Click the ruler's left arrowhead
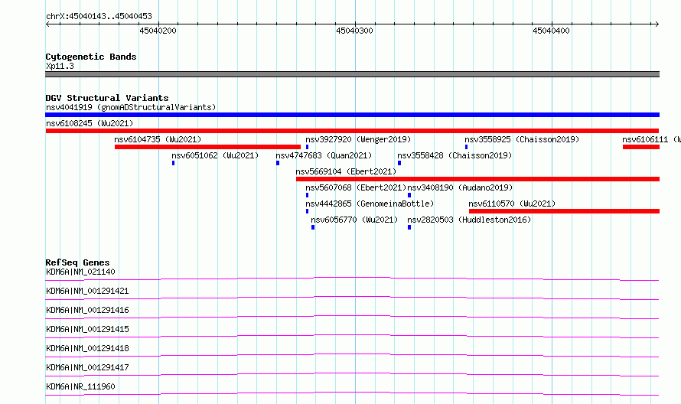Image resolution: width=681 pixels, height=404 pixels. coord(47,24)
